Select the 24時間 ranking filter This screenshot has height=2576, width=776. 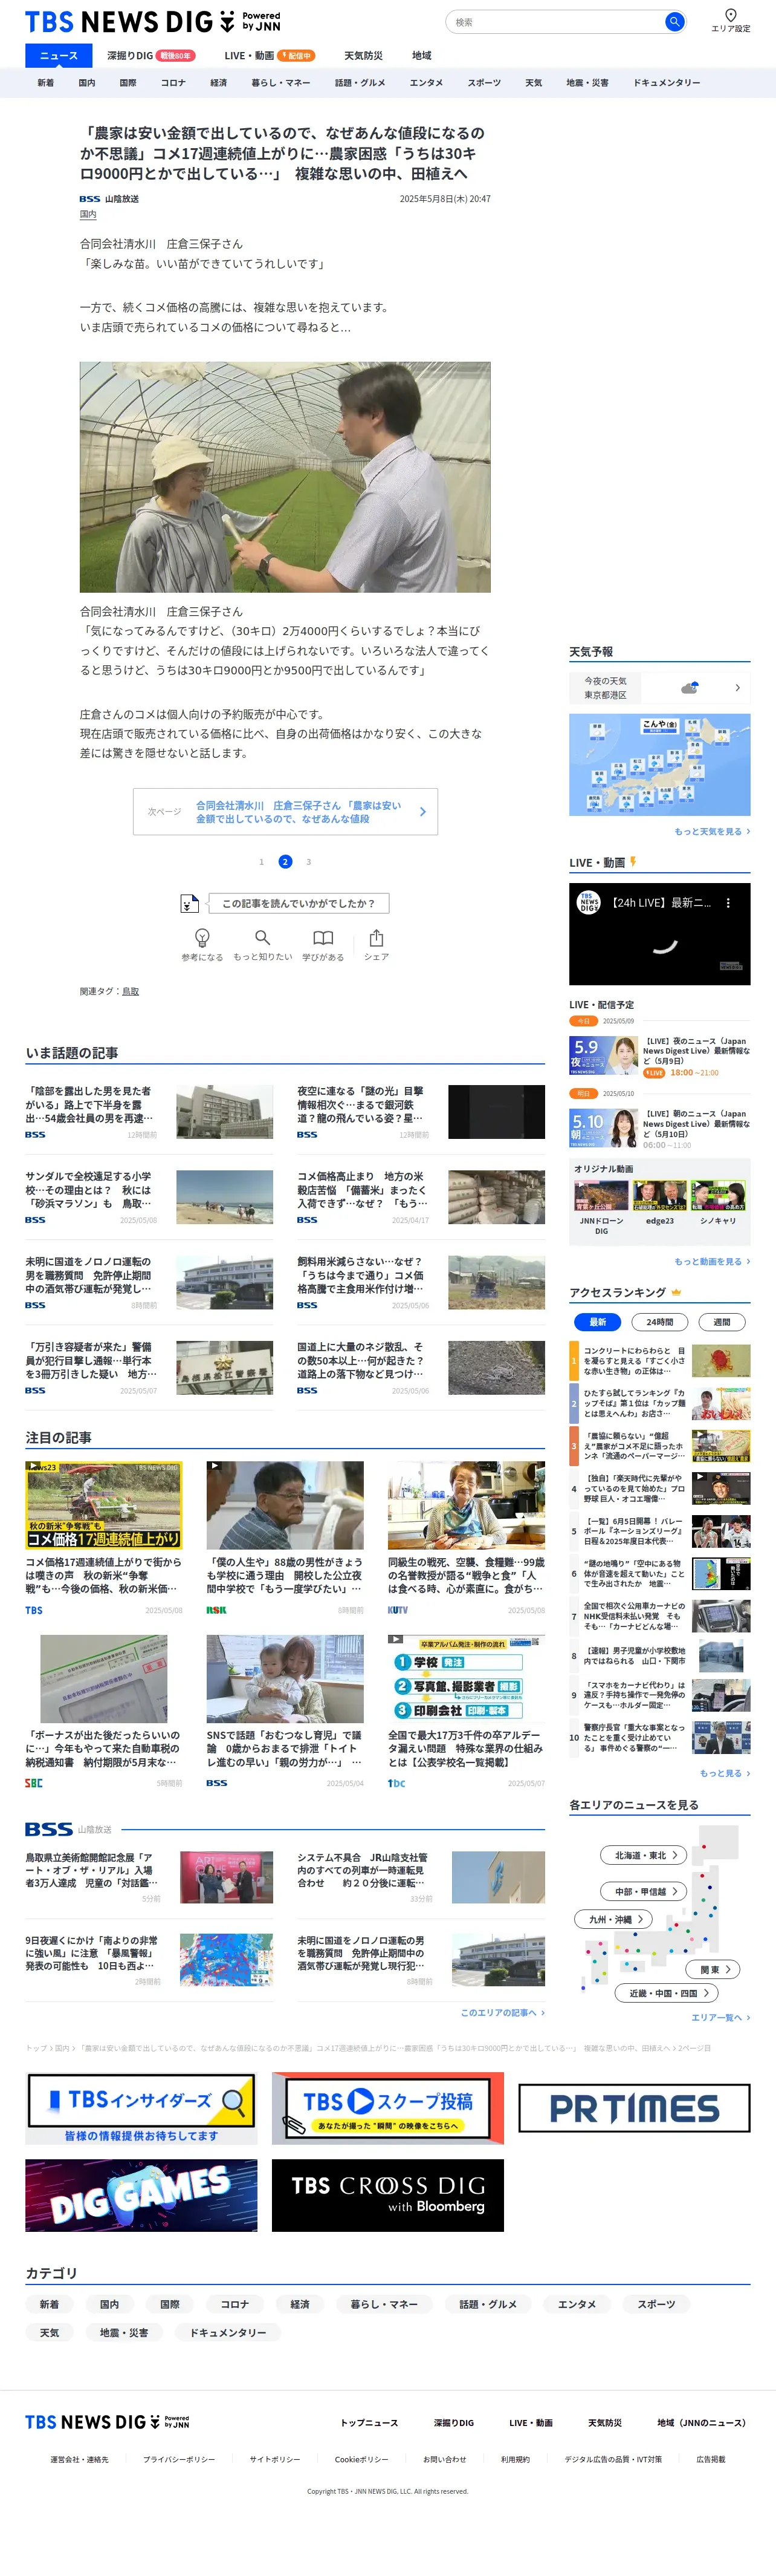pyautogui.click(x=659, y=1322)
